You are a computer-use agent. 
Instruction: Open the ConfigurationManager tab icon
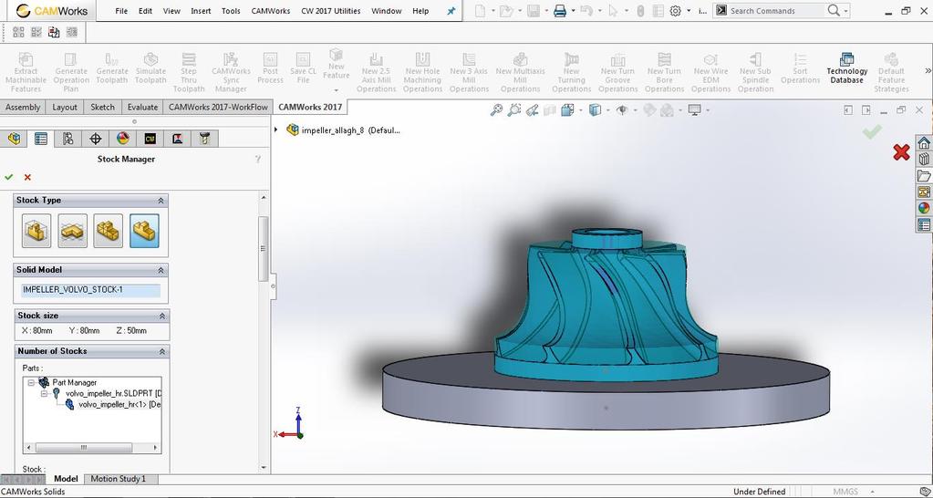click(x=67, y=139)
